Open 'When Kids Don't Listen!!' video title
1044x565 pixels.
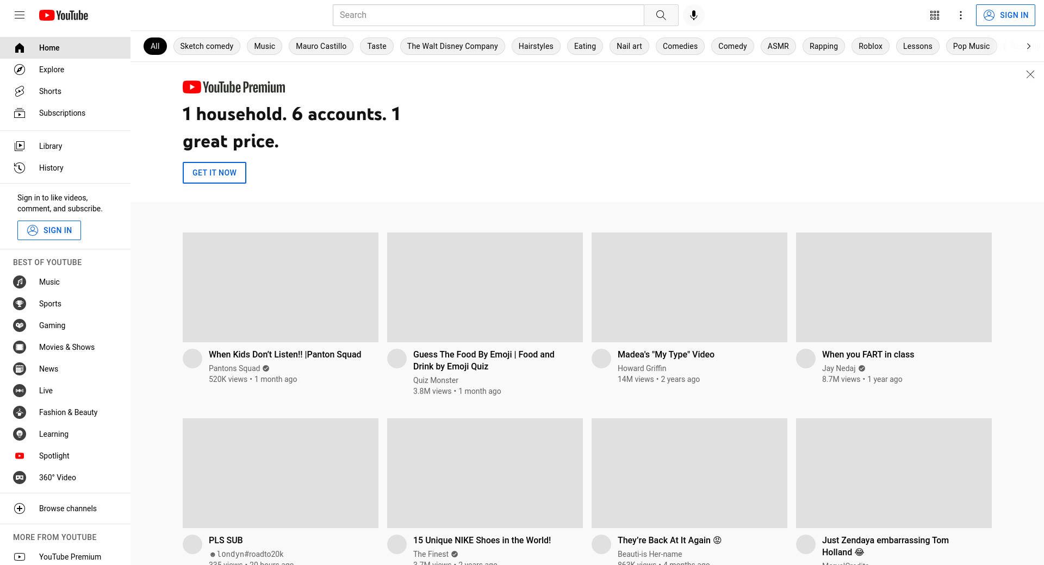[285, 355]
